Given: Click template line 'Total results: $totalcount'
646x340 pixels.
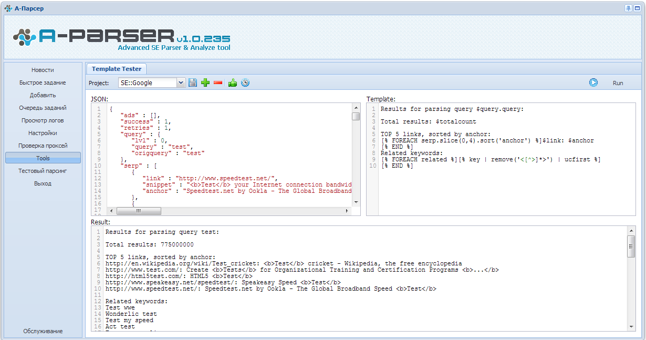Looking at the screenshot, I should pos(428,122).
